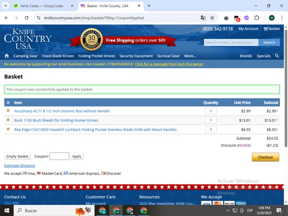Click the magnifier icon in the nav bar
Image resolution: width=288 pixels, height=216 pixels.
[x=277, y=56]
